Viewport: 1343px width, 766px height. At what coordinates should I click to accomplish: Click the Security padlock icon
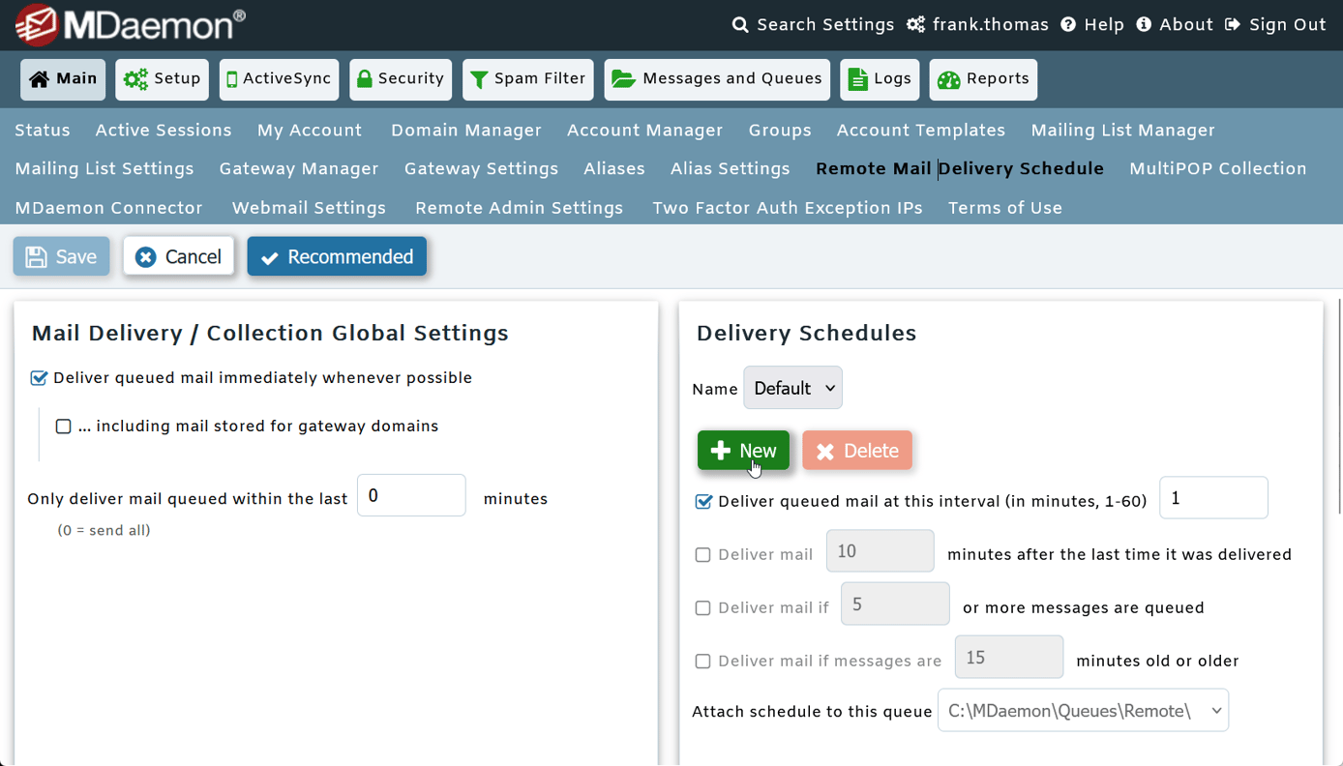coord(365,79)
